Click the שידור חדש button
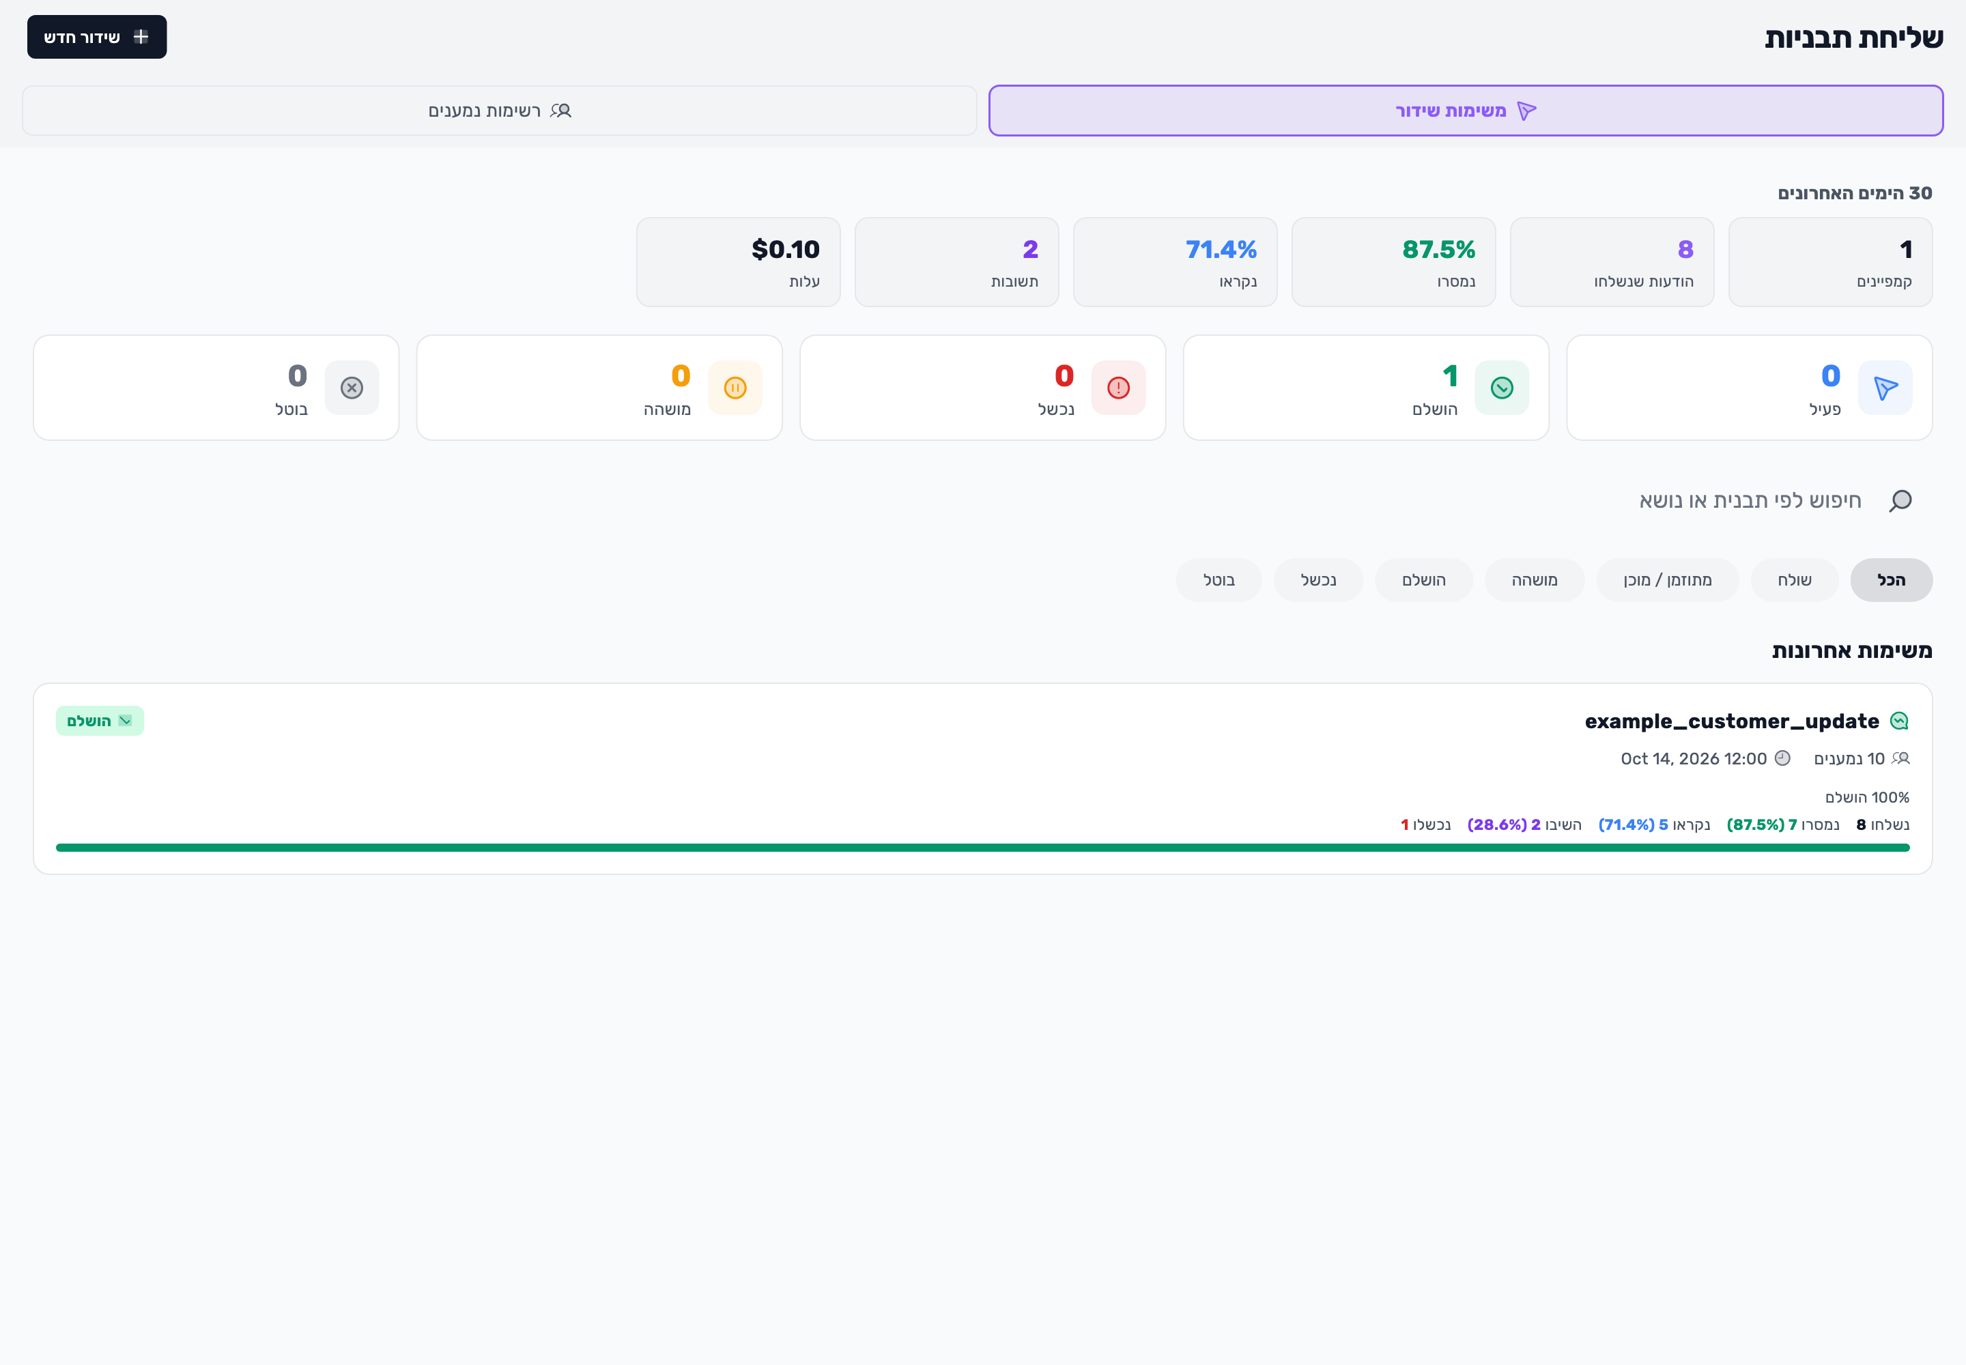 [97, 37]
